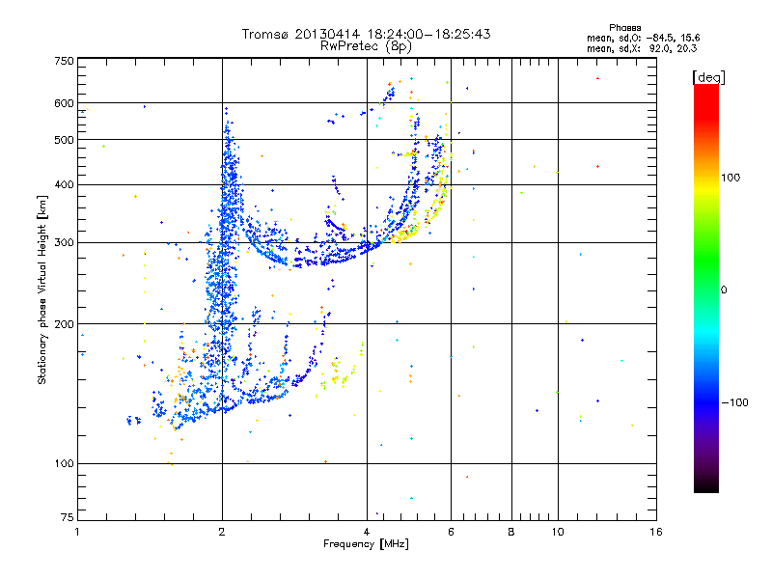The height and width of the screenshot is (579, 772).
Task: Click the y-axis tick label '300'
Action: click(64, 243)
